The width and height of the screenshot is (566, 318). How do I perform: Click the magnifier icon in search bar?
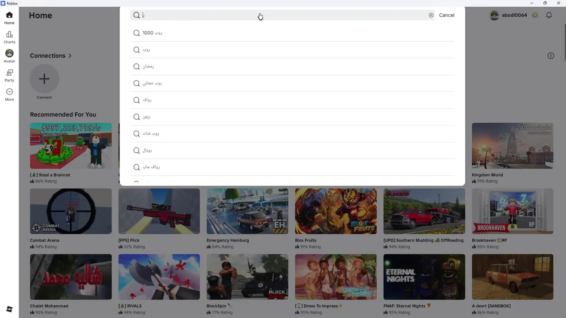coord(137,15)
